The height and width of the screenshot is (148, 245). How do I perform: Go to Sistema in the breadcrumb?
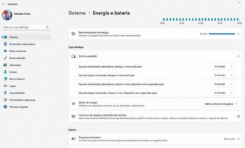(x=77, y=13)
